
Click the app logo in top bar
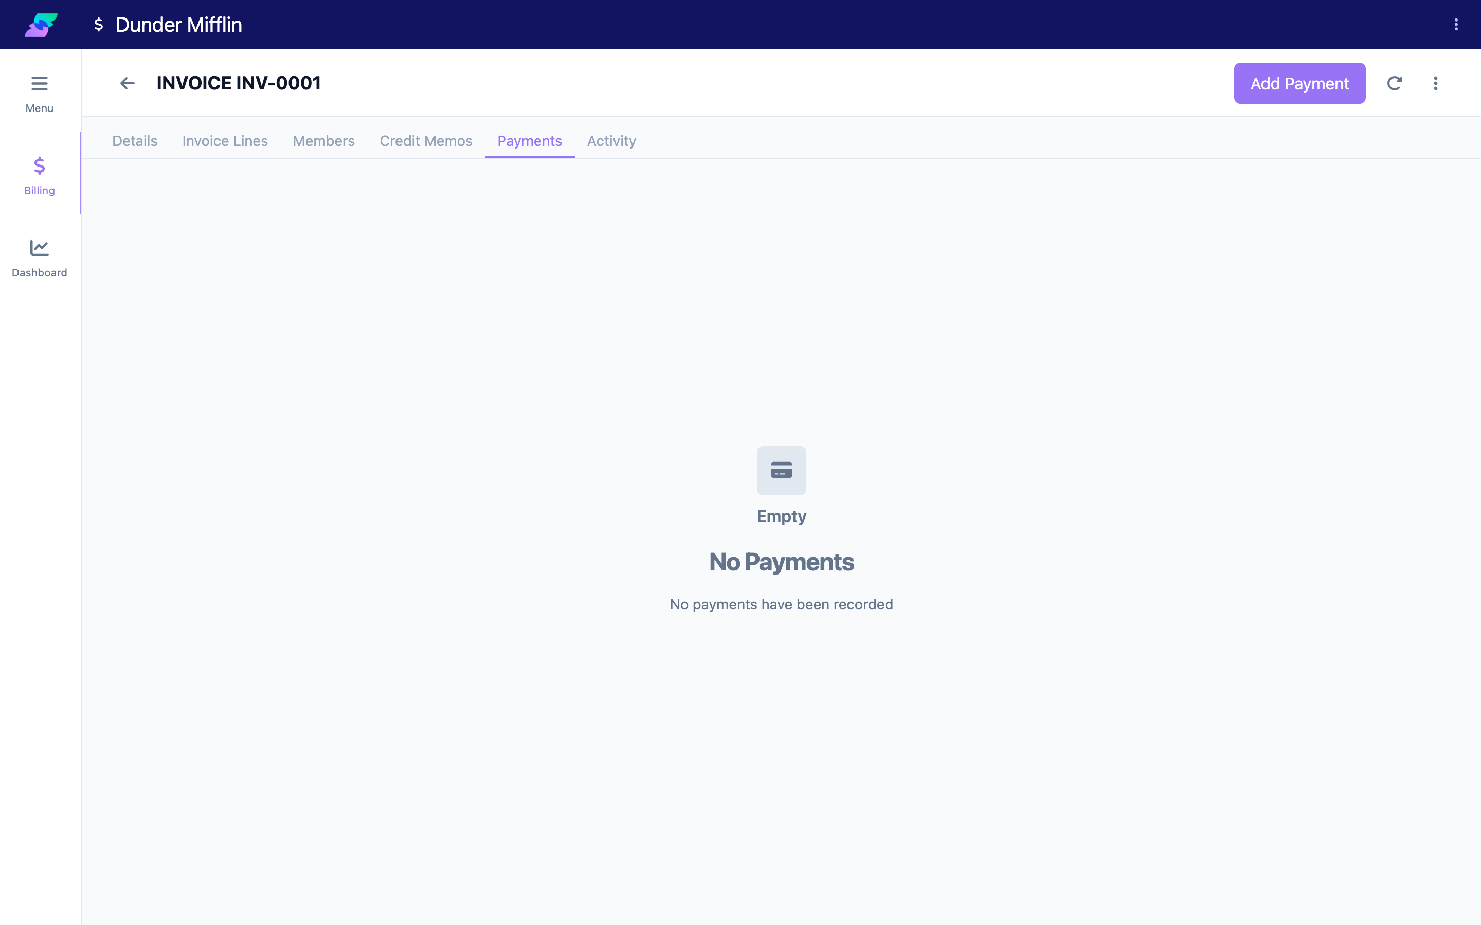41,25
